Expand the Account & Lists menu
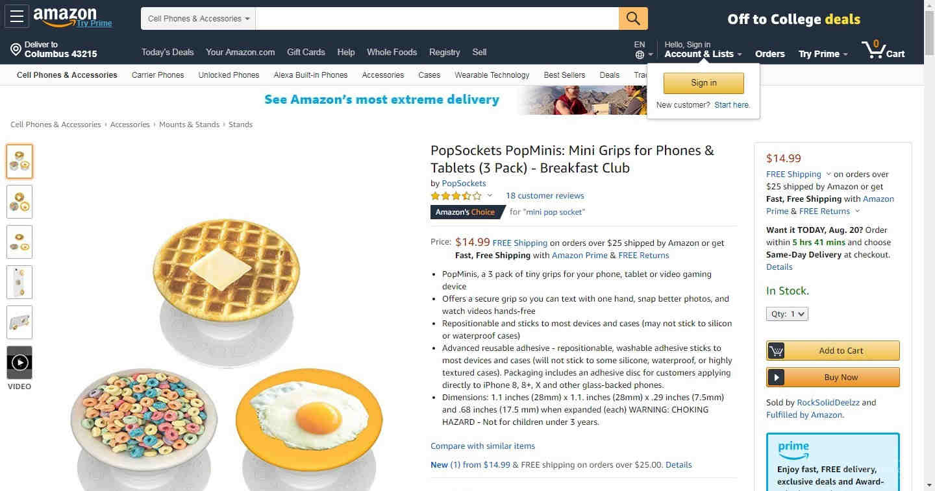Viewport: 935px width, 491px height. point(703,54)
